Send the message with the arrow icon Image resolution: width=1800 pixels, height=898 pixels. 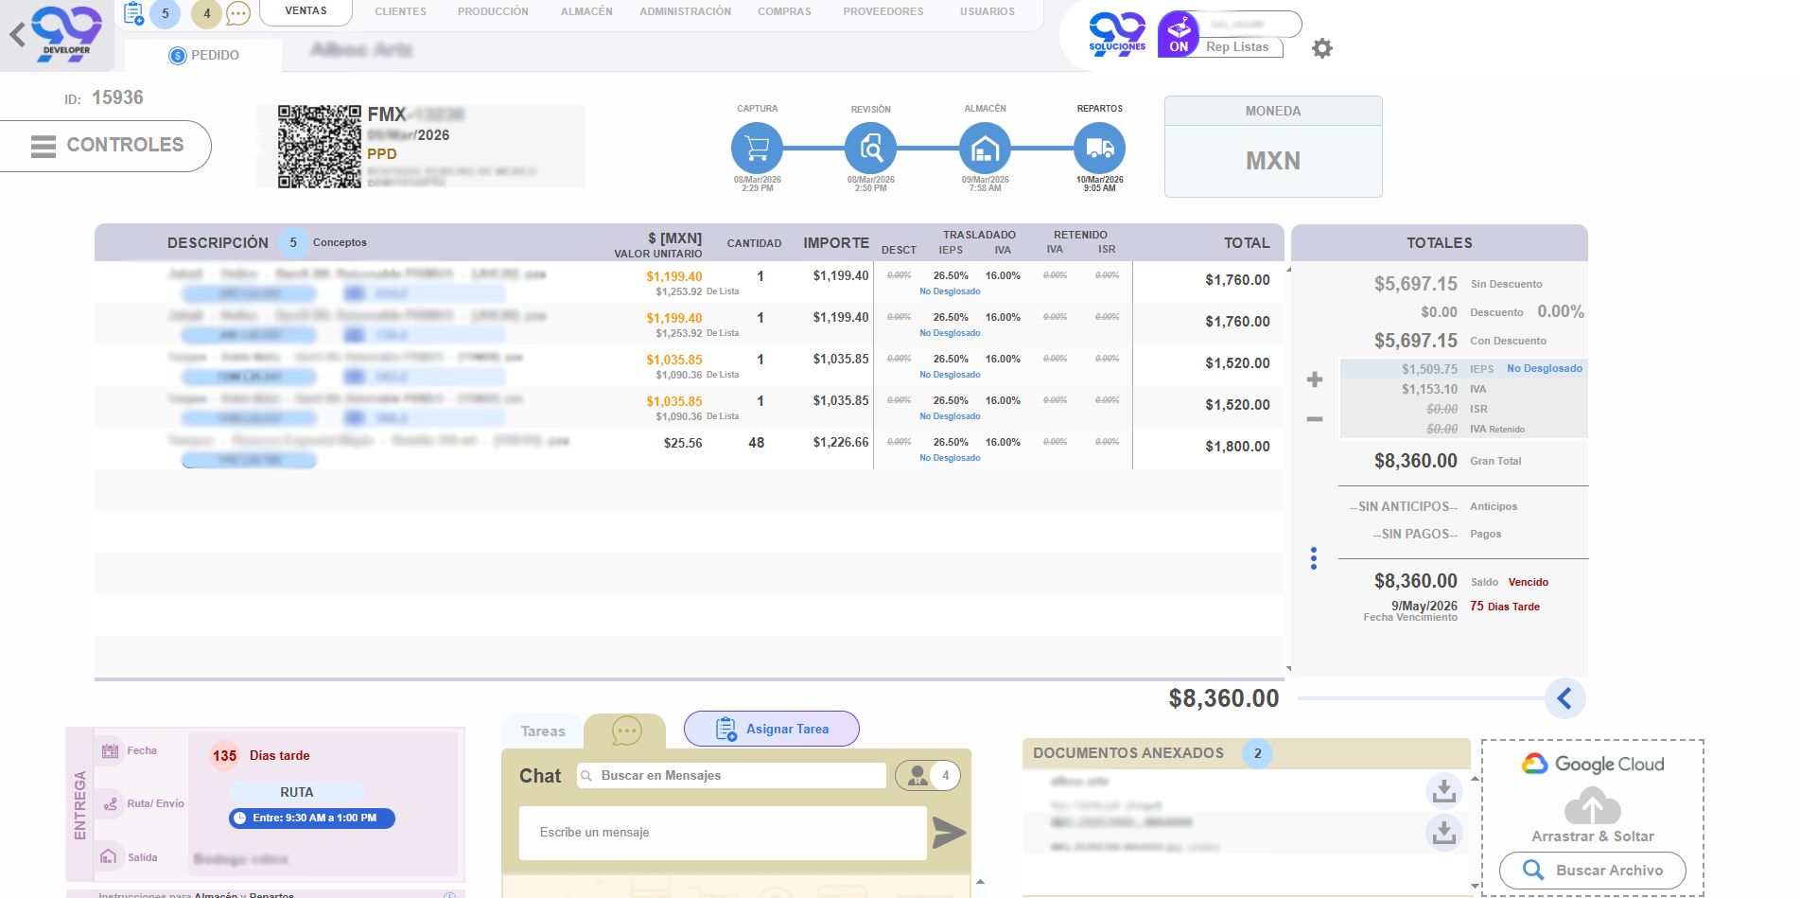[949, 832]
